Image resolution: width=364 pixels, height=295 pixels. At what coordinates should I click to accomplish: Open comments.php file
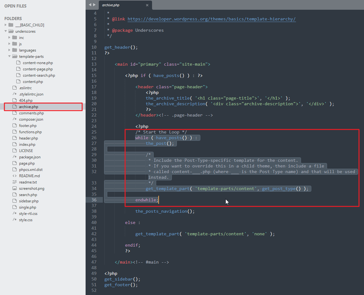click(32, 113)
